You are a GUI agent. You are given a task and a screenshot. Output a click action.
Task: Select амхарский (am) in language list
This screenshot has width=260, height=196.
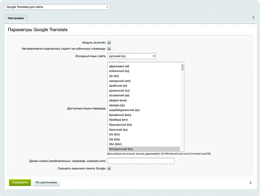click(x=144, y=81)
